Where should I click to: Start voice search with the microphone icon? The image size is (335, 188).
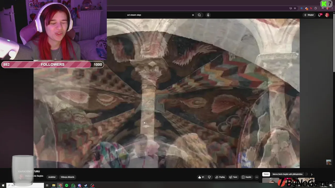click(208, 15)
